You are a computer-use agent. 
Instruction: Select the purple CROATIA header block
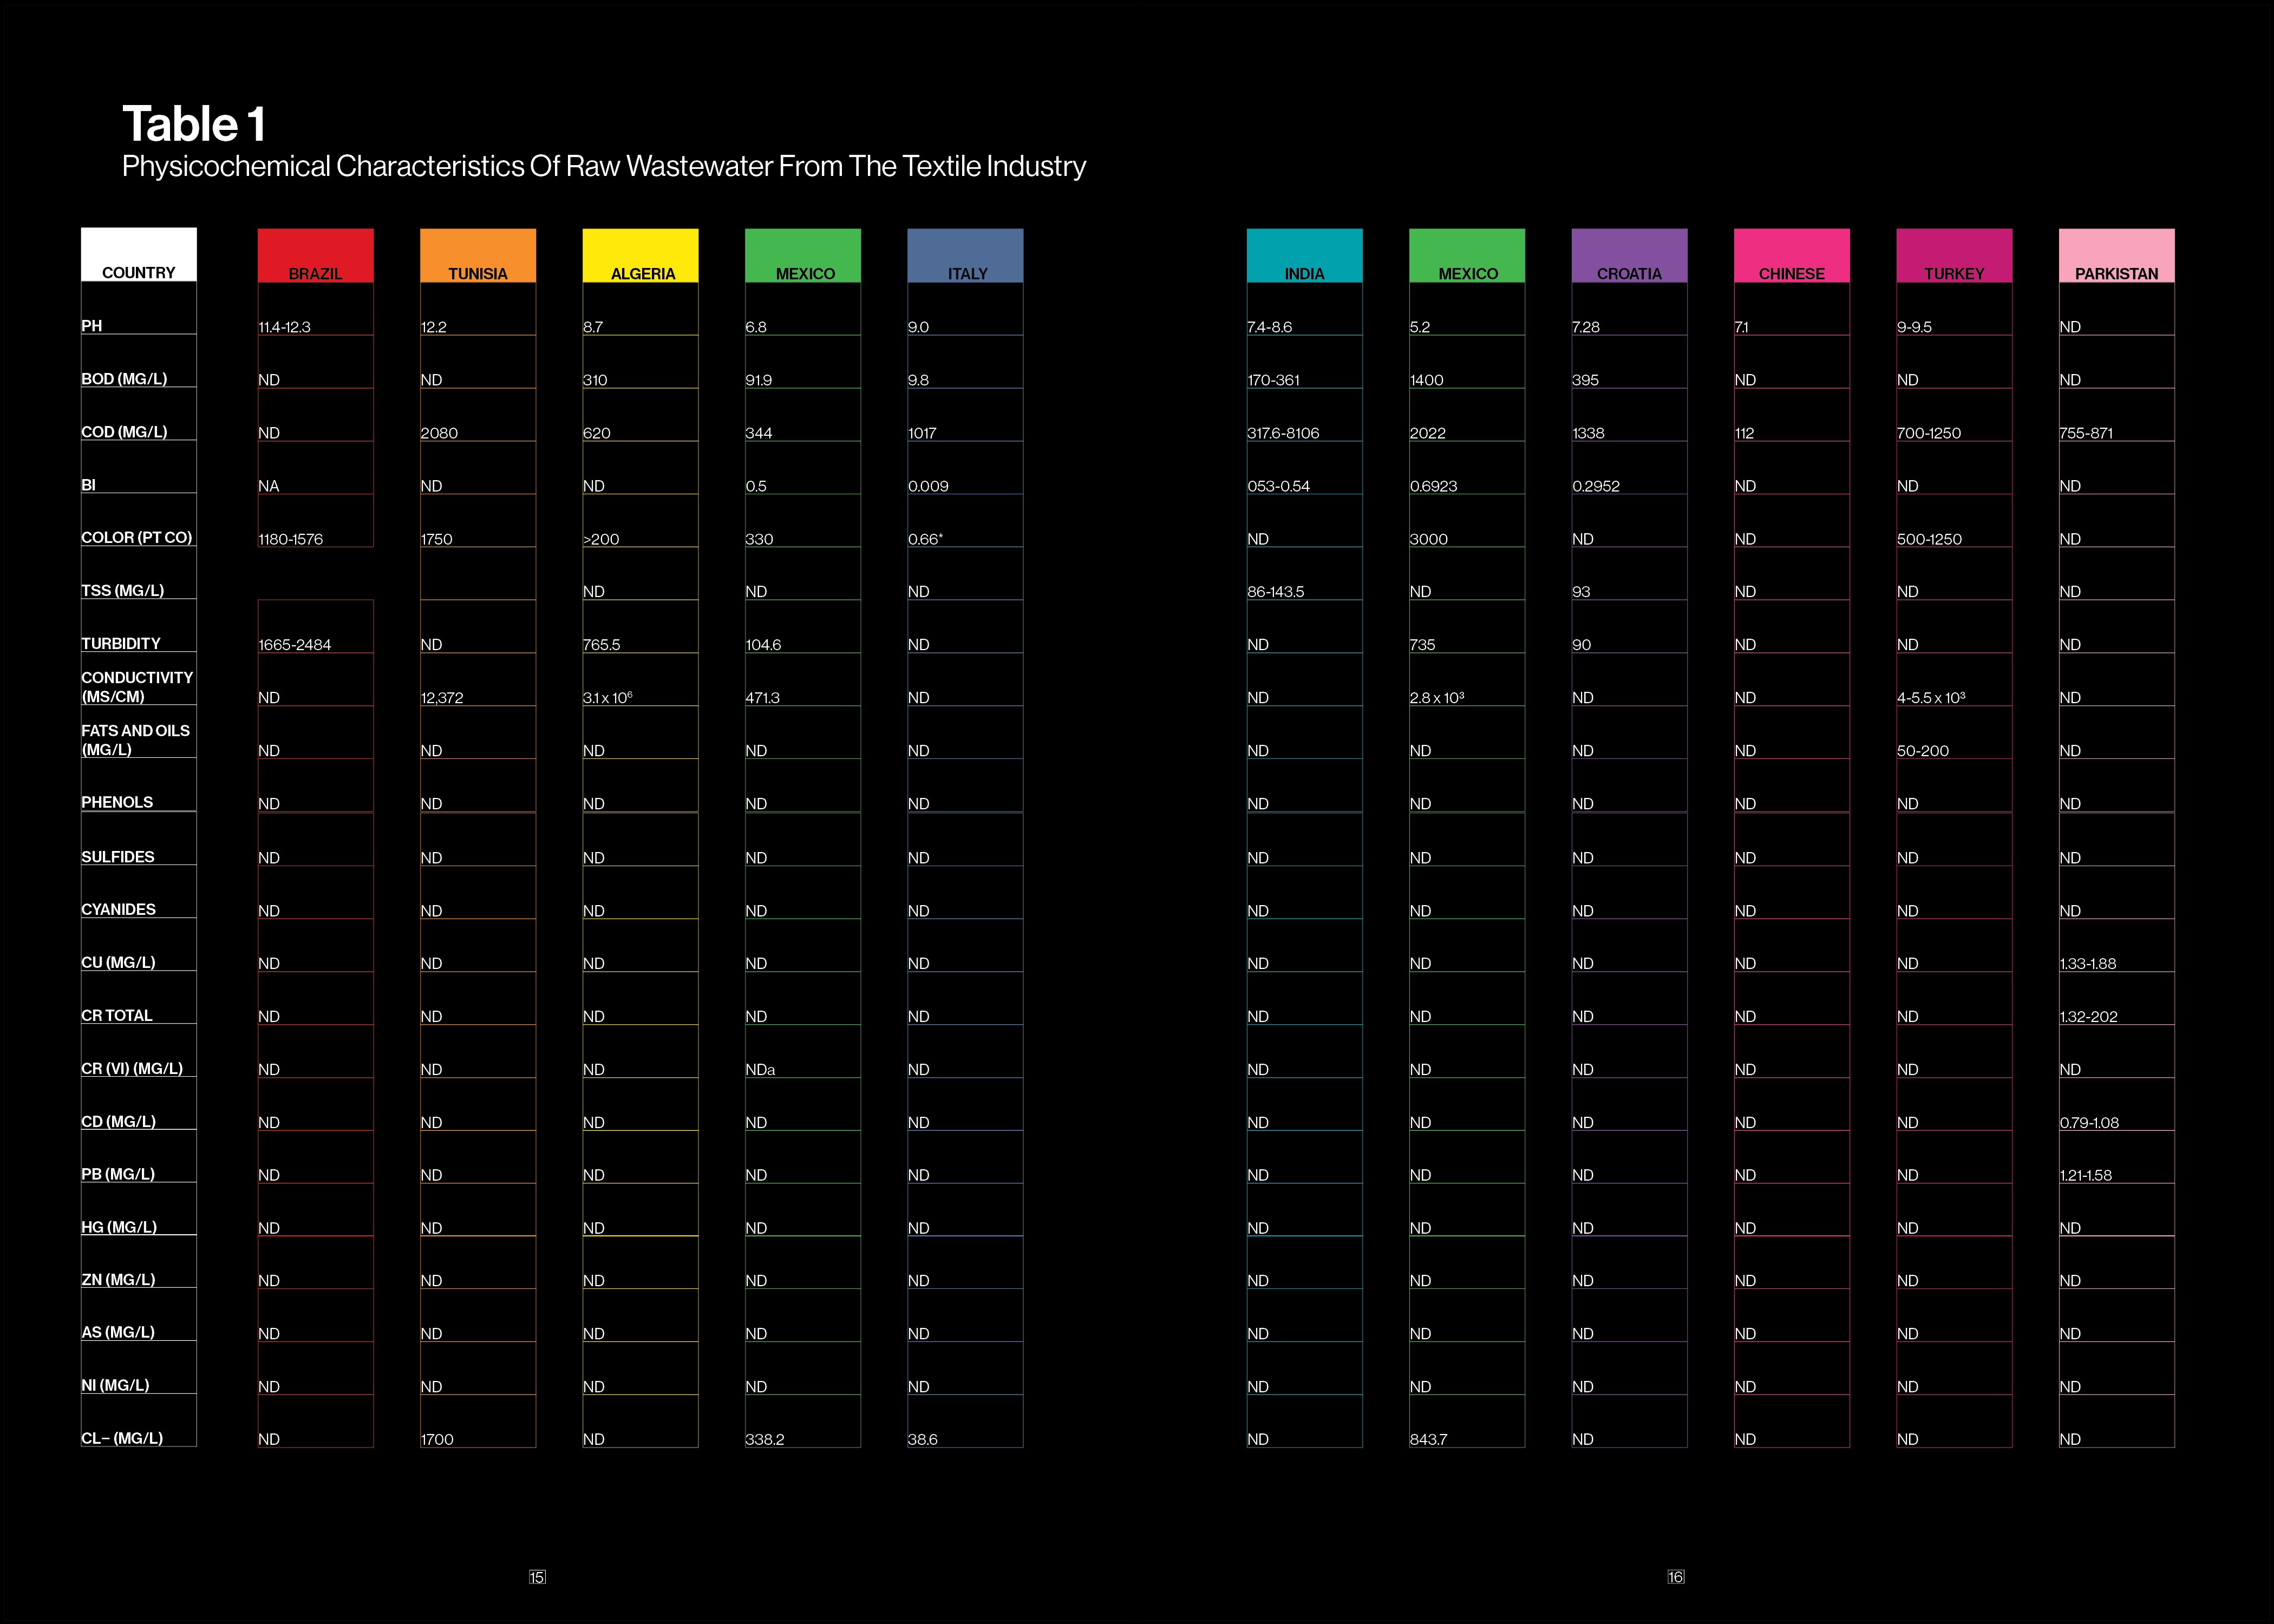pos(1629,255)
